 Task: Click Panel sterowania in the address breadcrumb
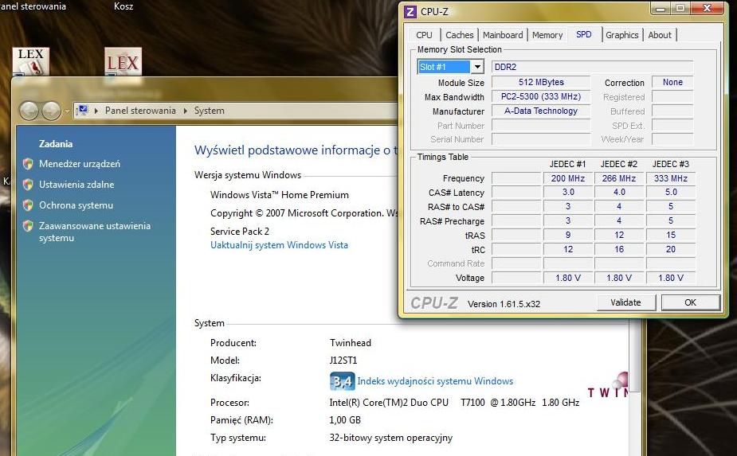(140, 111)
